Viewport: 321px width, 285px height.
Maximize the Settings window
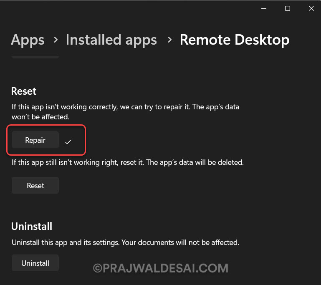tap(288, 8)
